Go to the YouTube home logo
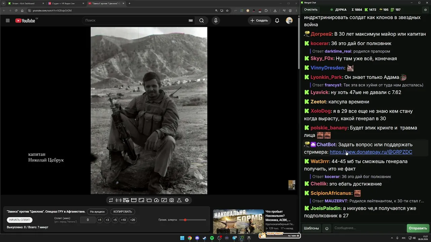The image size is (431, 242). click(25, 21)
